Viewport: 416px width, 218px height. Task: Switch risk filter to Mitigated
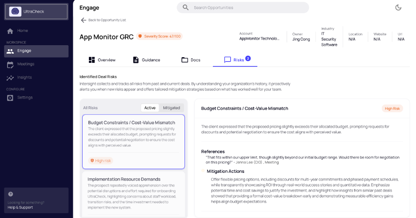pyautogui.click(x=172, y=108)
